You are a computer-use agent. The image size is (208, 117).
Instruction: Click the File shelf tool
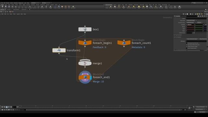pyautogui.click(x=62, y=7)
